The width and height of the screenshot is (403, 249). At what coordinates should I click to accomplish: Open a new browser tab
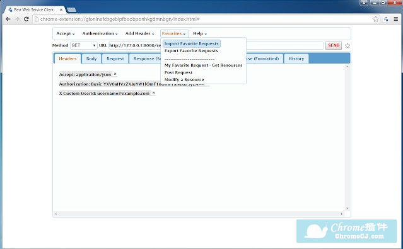(x=71, y=9)
